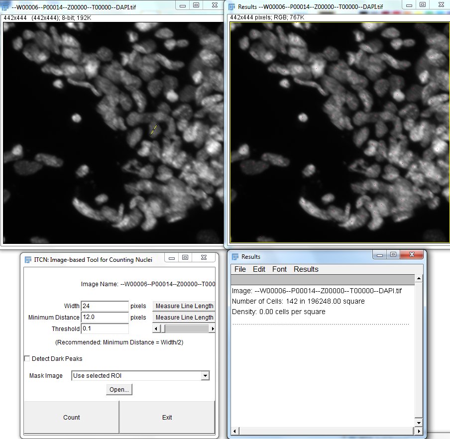Click the Exit button in ITCN dialog
The width and height of the screenshot is (450, 439).
click(167, 417)
